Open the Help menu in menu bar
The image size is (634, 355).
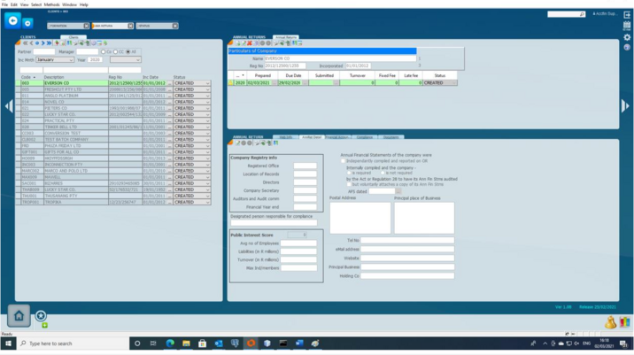tap(83, 4)
